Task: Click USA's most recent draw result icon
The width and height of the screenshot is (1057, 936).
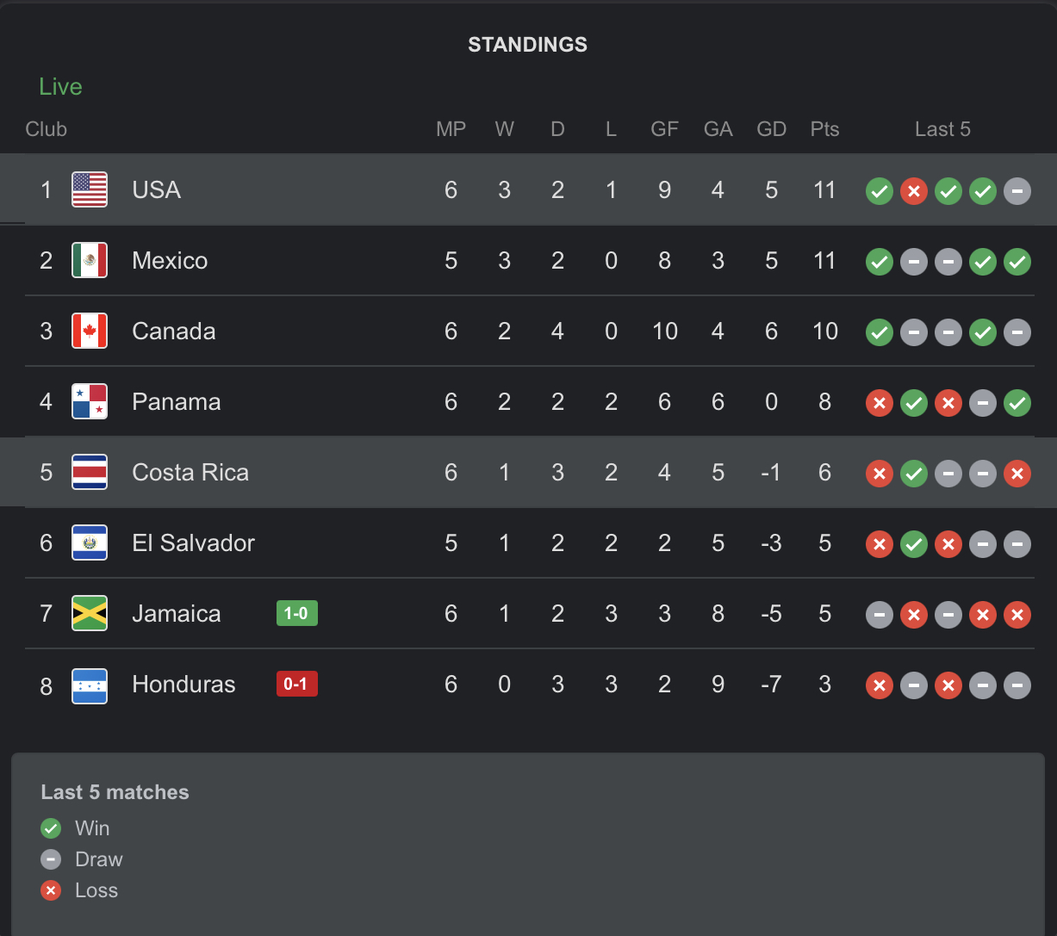Action: (1017, 190)
